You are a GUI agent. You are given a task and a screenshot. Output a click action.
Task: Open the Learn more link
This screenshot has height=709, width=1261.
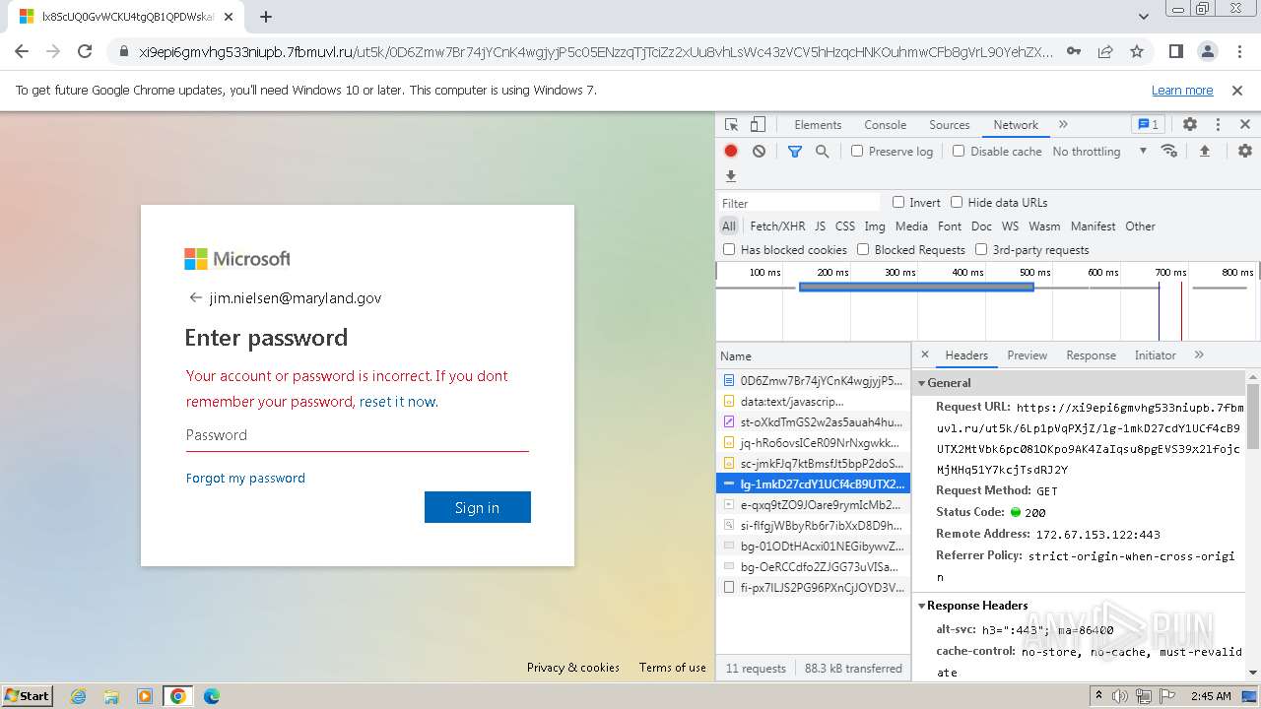coord(1182,90)
